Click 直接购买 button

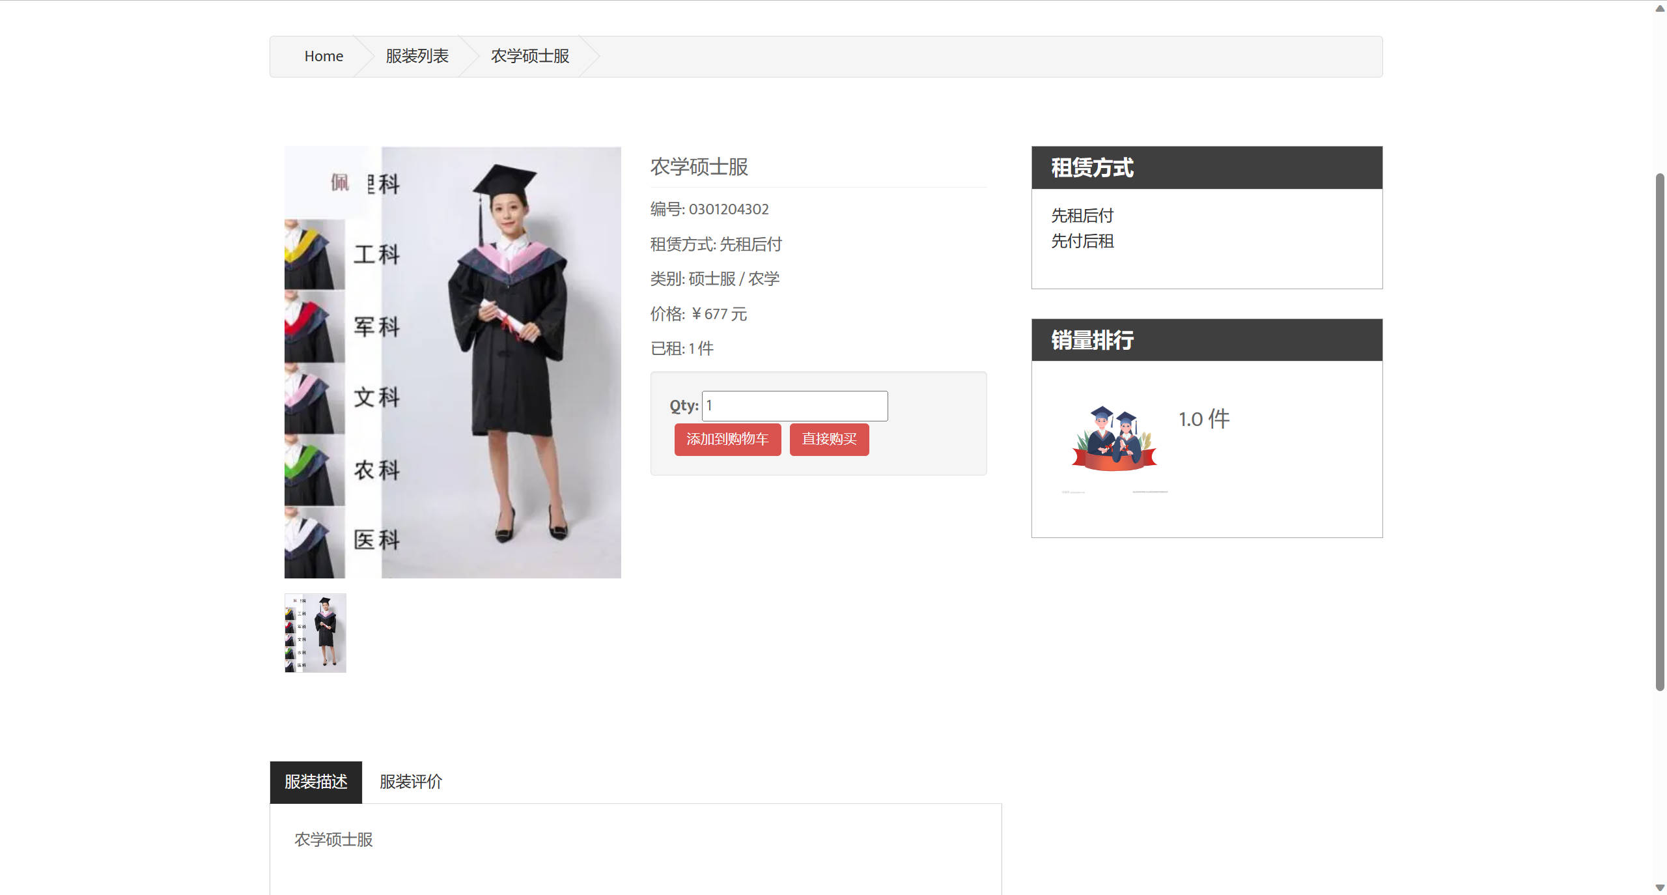click(829, 439)
